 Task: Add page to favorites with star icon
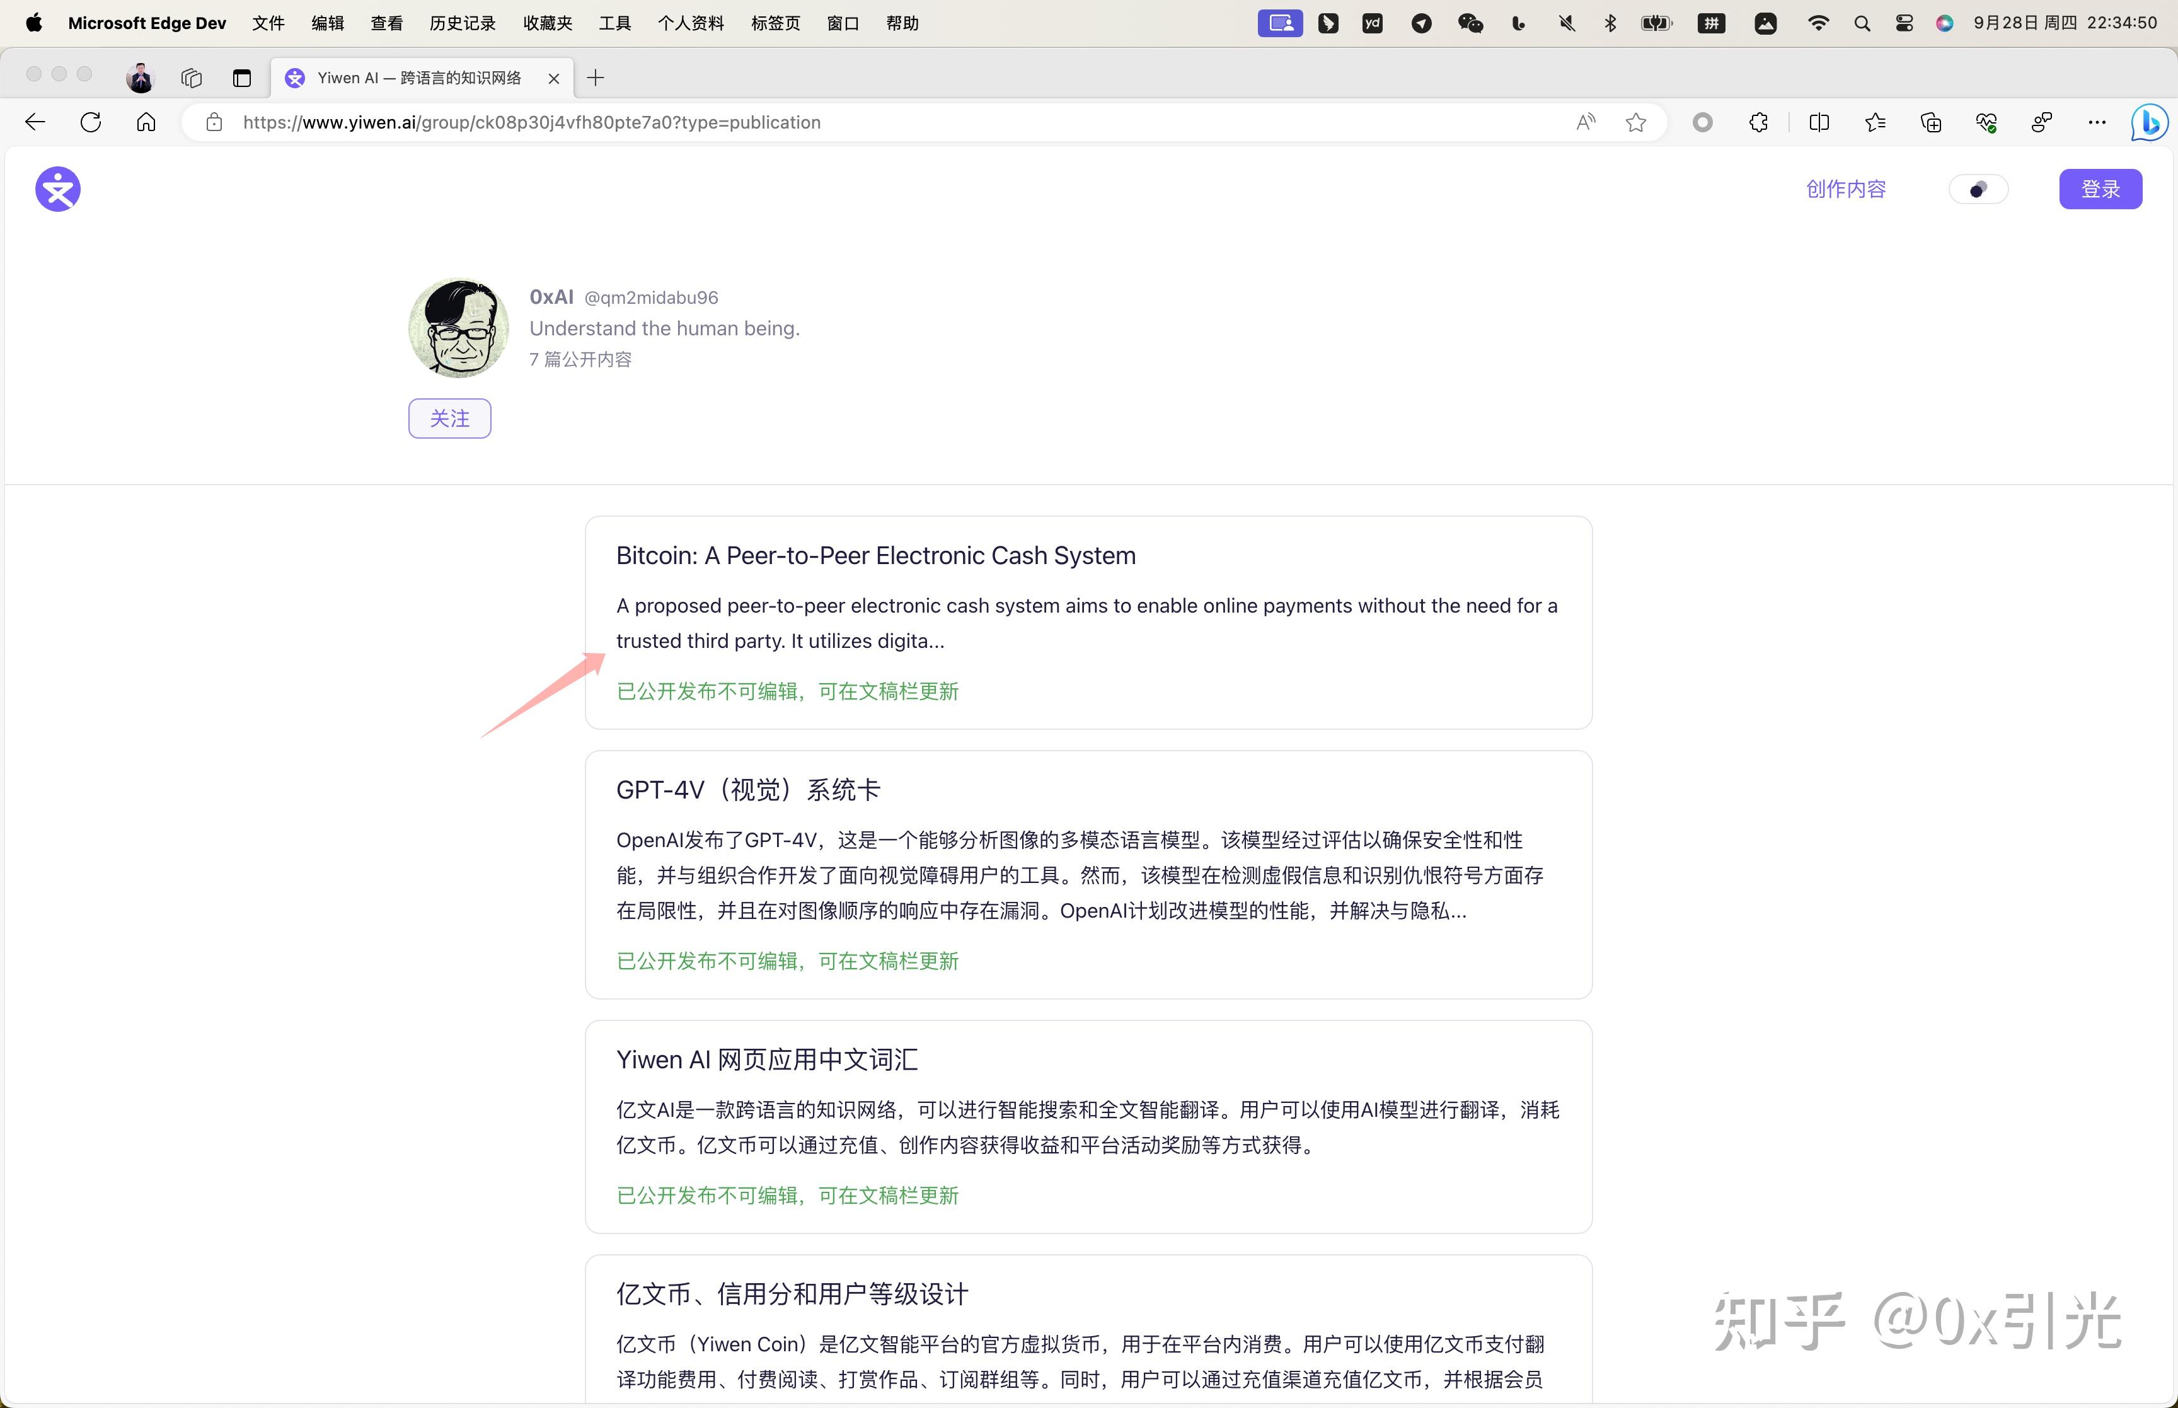point(1636,122)
